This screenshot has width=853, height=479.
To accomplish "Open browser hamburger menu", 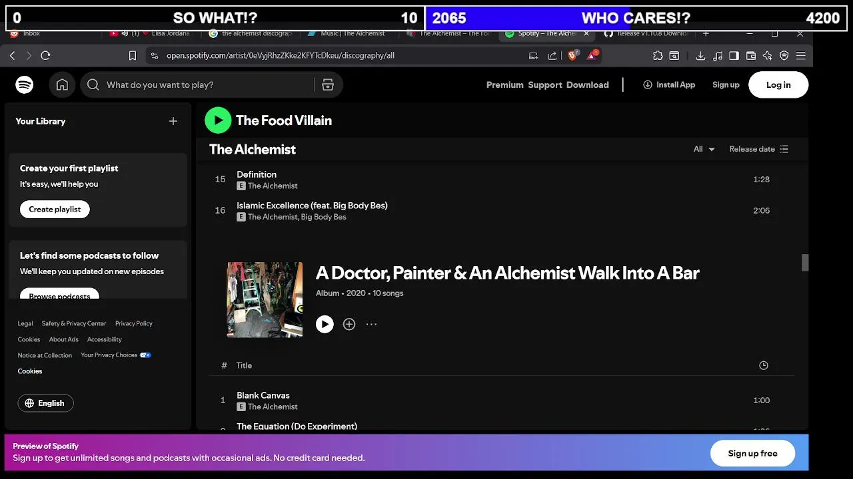I will point(801,56).
